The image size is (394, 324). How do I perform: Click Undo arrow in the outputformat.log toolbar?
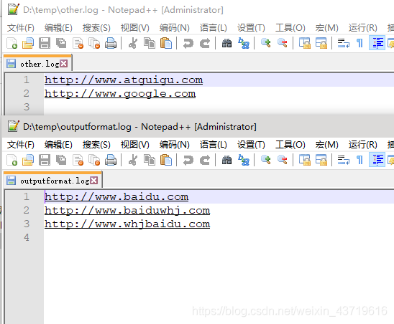point(188,160)
